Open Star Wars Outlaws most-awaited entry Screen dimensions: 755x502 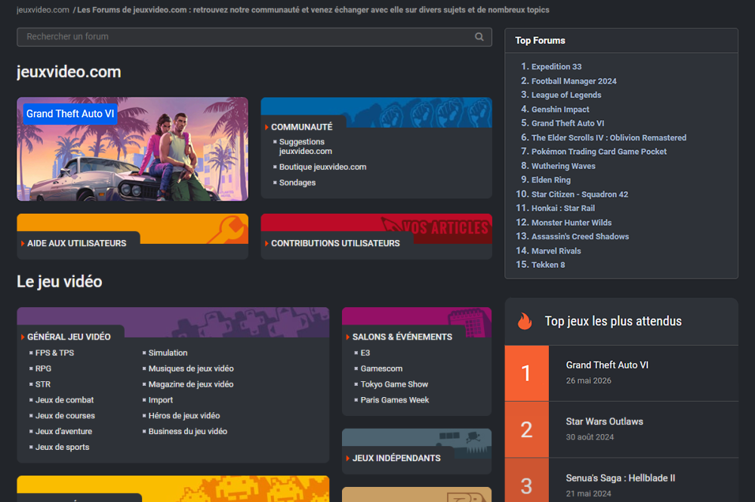(604, 422)
